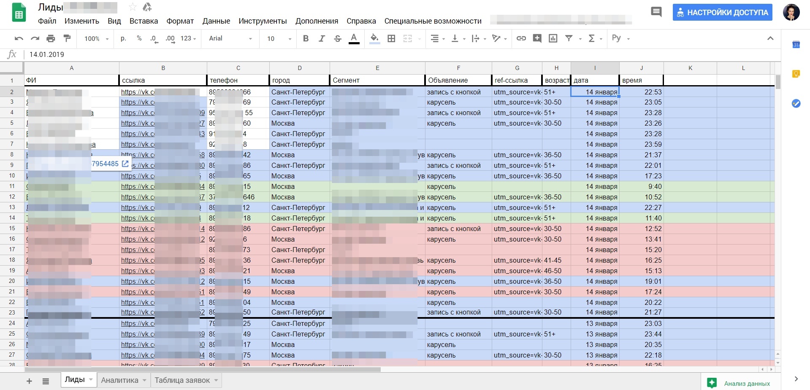Open the borders menu
Image resolution: width=810 pixels, height=390 pixels.
391,38
